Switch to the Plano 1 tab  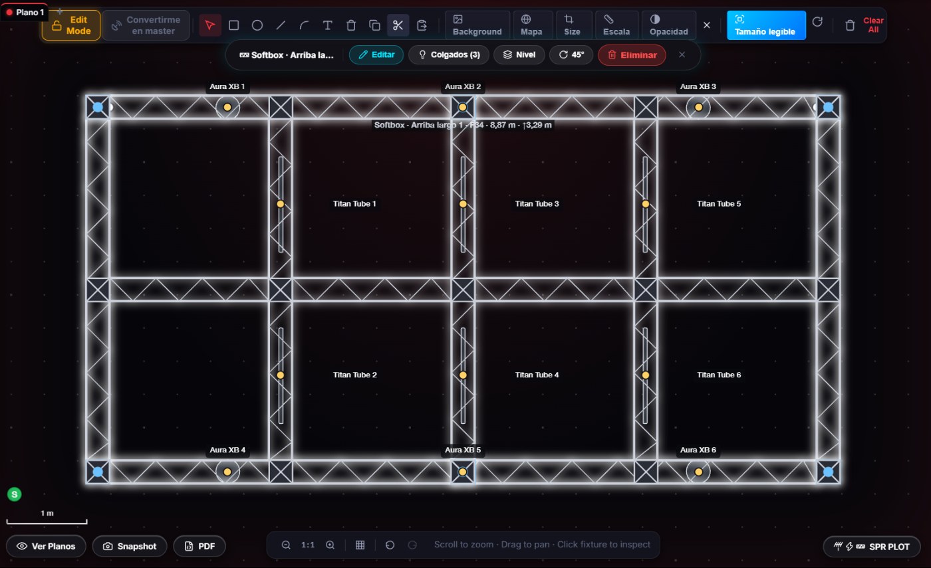(x=25, y=12)
